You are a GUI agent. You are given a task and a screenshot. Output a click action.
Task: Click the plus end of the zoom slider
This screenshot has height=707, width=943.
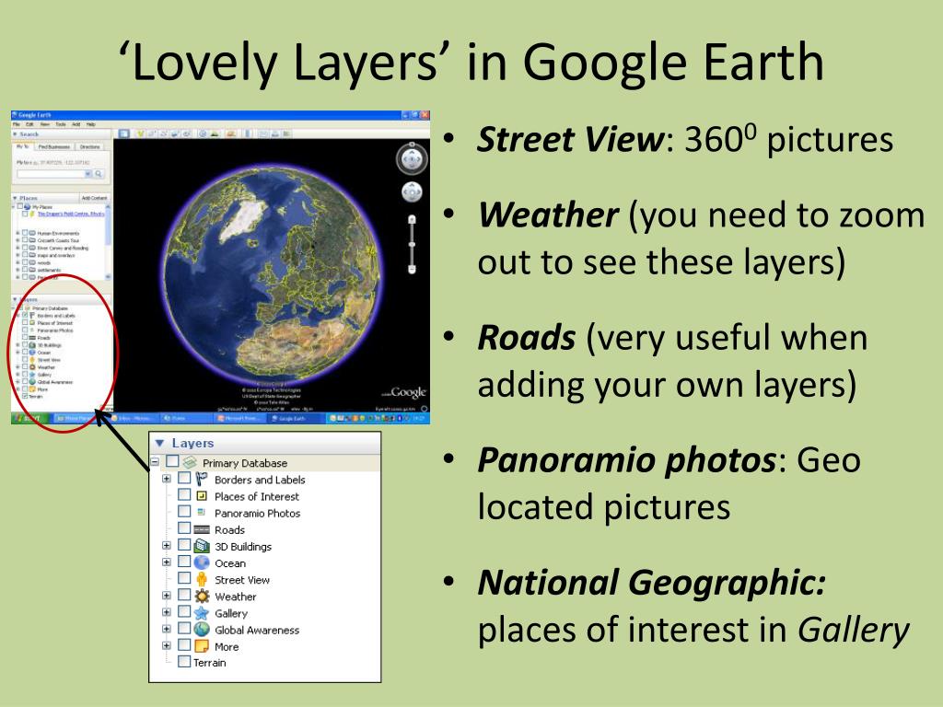(x=412, y=219)
